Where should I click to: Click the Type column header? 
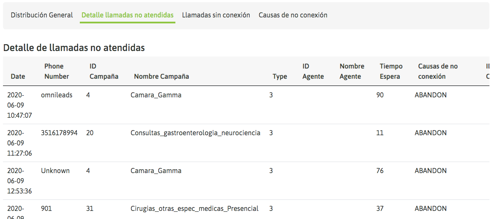[279, 77]
